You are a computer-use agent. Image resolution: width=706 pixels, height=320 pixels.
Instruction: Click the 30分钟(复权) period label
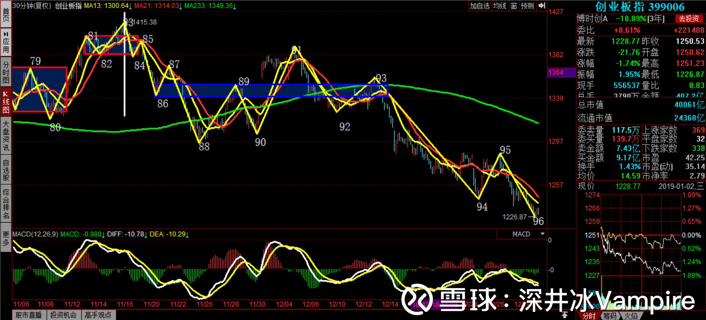pos(32,6)
